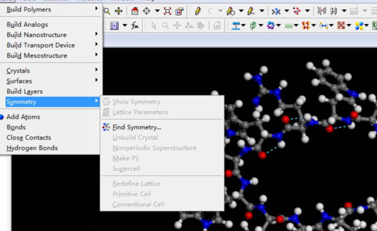Select the Sketch Ring pencil tool
The height and width of the screenshot is (231, 377).
pyautogui.click(x=231, y=11)
